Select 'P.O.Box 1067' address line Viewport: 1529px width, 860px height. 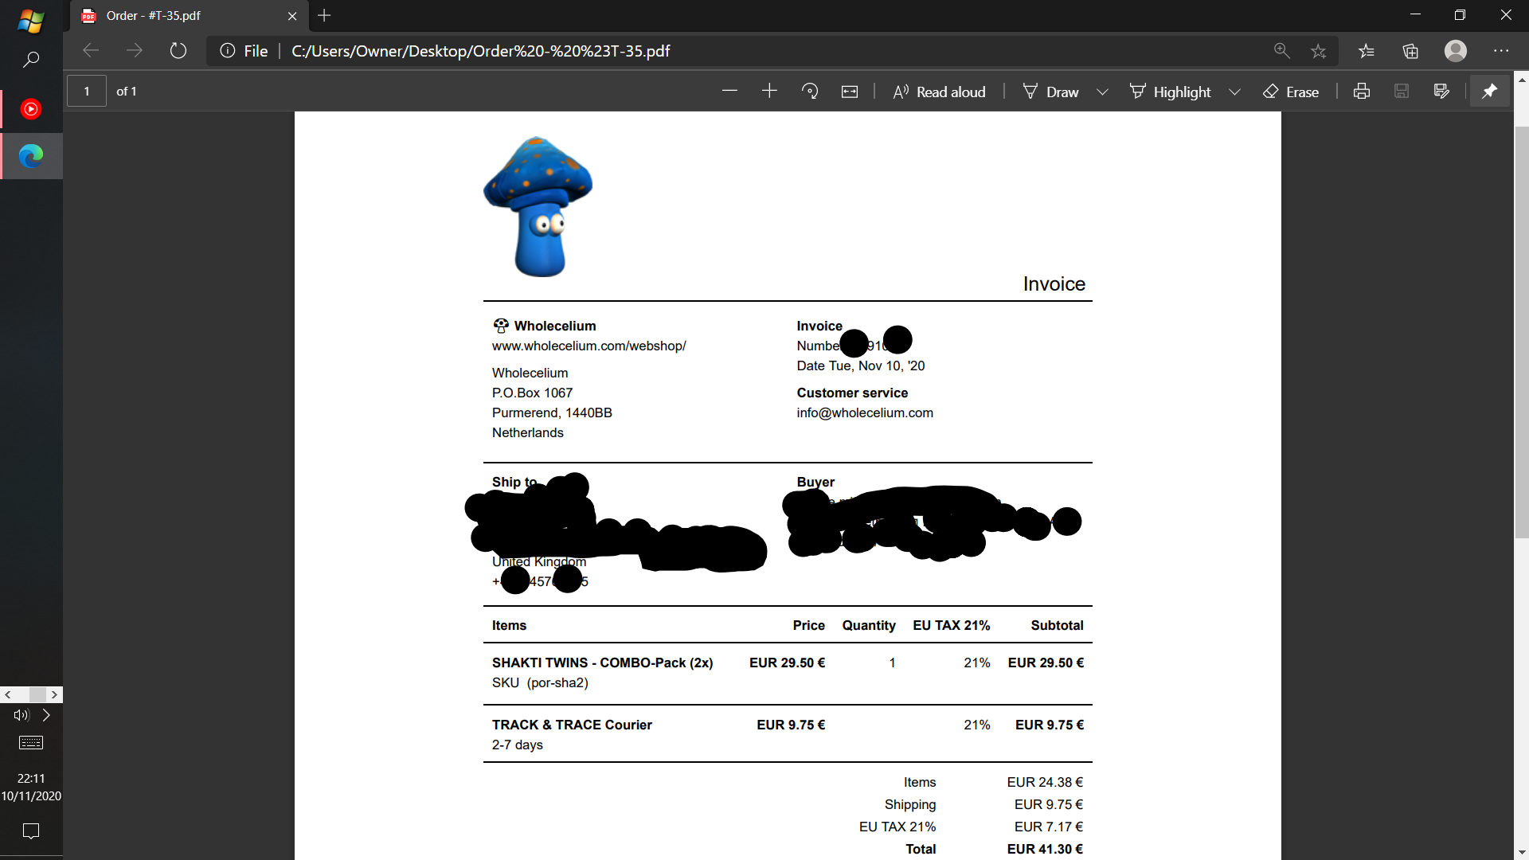[532, 393]
